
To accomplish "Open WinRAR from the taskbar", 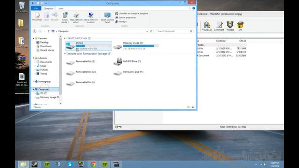I will point(116,164).
